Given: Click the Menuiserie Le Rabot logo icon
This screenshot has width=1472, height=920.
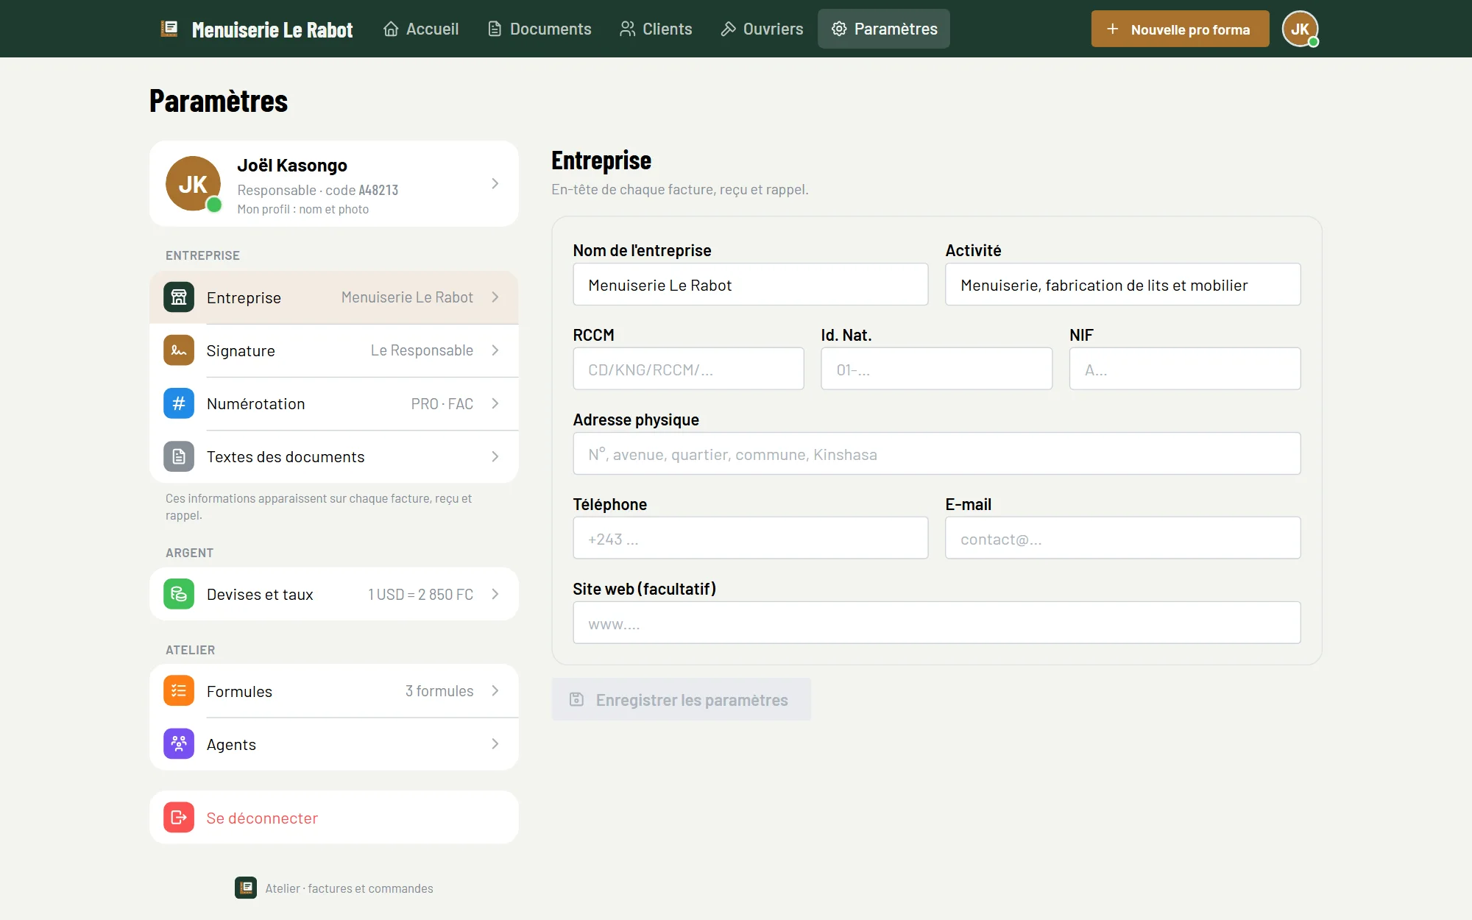Looking at the screenshot, I should click(169, 29).
